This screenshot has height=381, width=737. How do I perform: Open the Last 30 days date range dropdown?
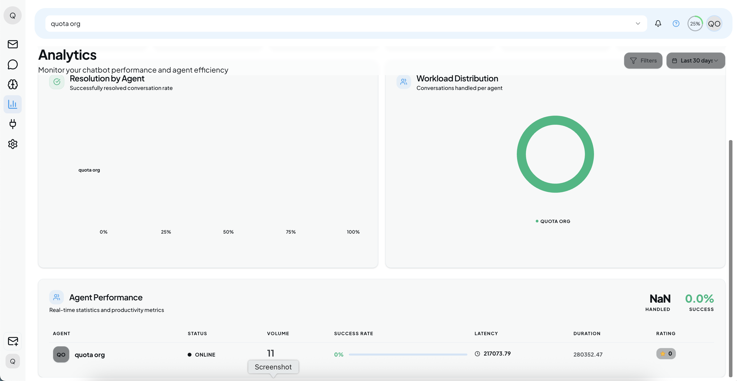pyautogui.click(x=696, y=60)
